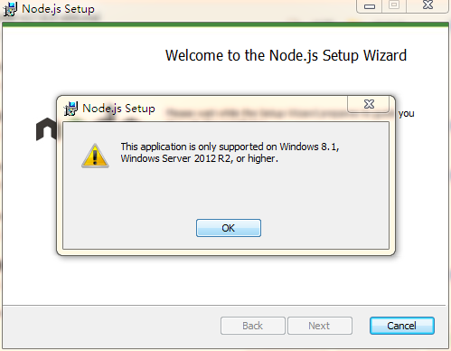The width and height of the screenshot is (451, 351).
Task: Click the greyed-out Next button
Action: [320, 326]
